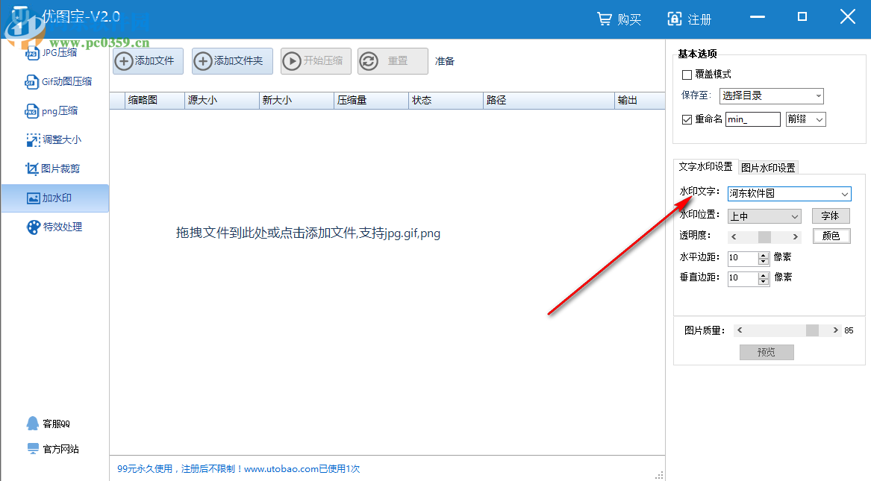Click 图片质量 slider thumb
This screenshot has width=871, height=481.
812,330
